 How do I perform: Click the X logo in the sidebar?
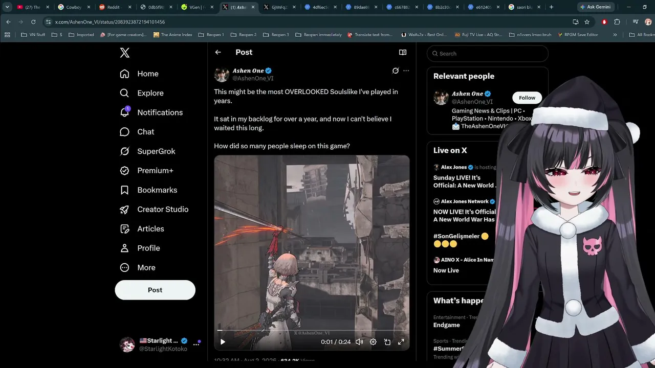tap(124, 53)
